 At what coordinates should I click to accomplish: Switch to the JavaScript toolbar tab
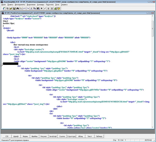pos(53,136)
